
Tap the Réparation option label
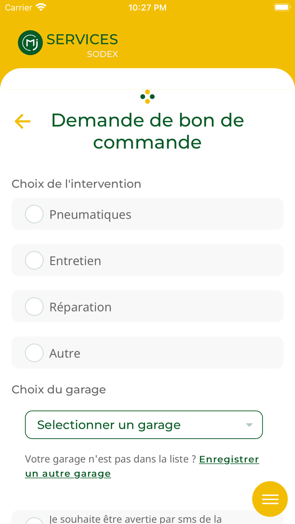coord(80,307)
